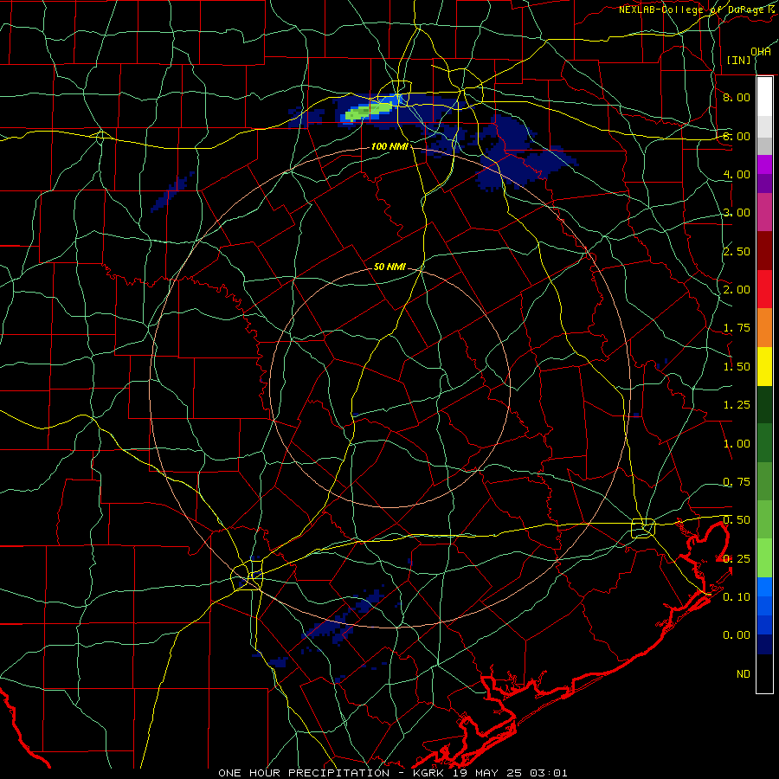The height and width of the screenshot is (779, 779).
Task: Click the '2.50' legend value
Action: click(x=737, y=251)
